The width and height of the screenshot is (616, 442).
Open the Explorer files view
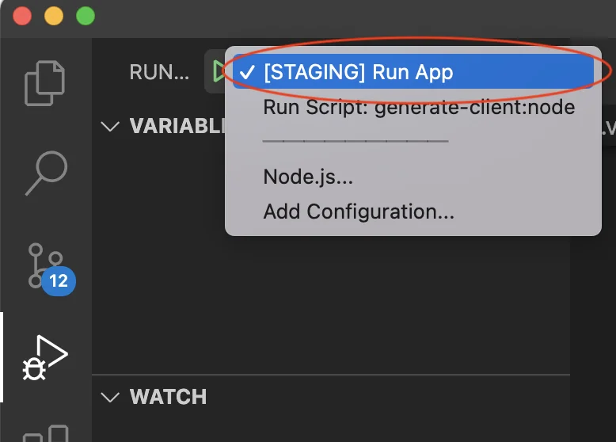pos(45,83)
